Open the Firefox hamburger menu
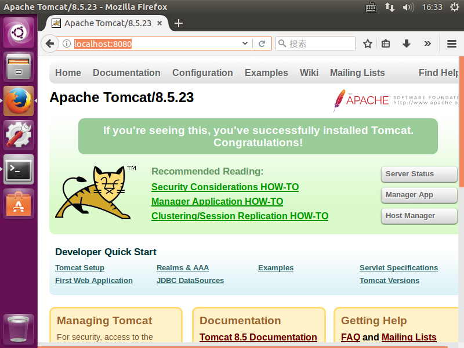This screenshot has height=348, width=464. [452, 44]
